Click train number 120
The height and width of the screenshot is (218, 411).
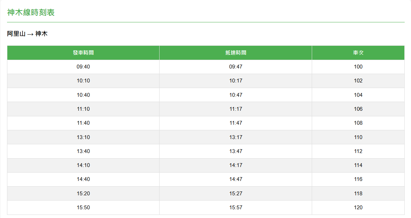[x=358, y=208]
